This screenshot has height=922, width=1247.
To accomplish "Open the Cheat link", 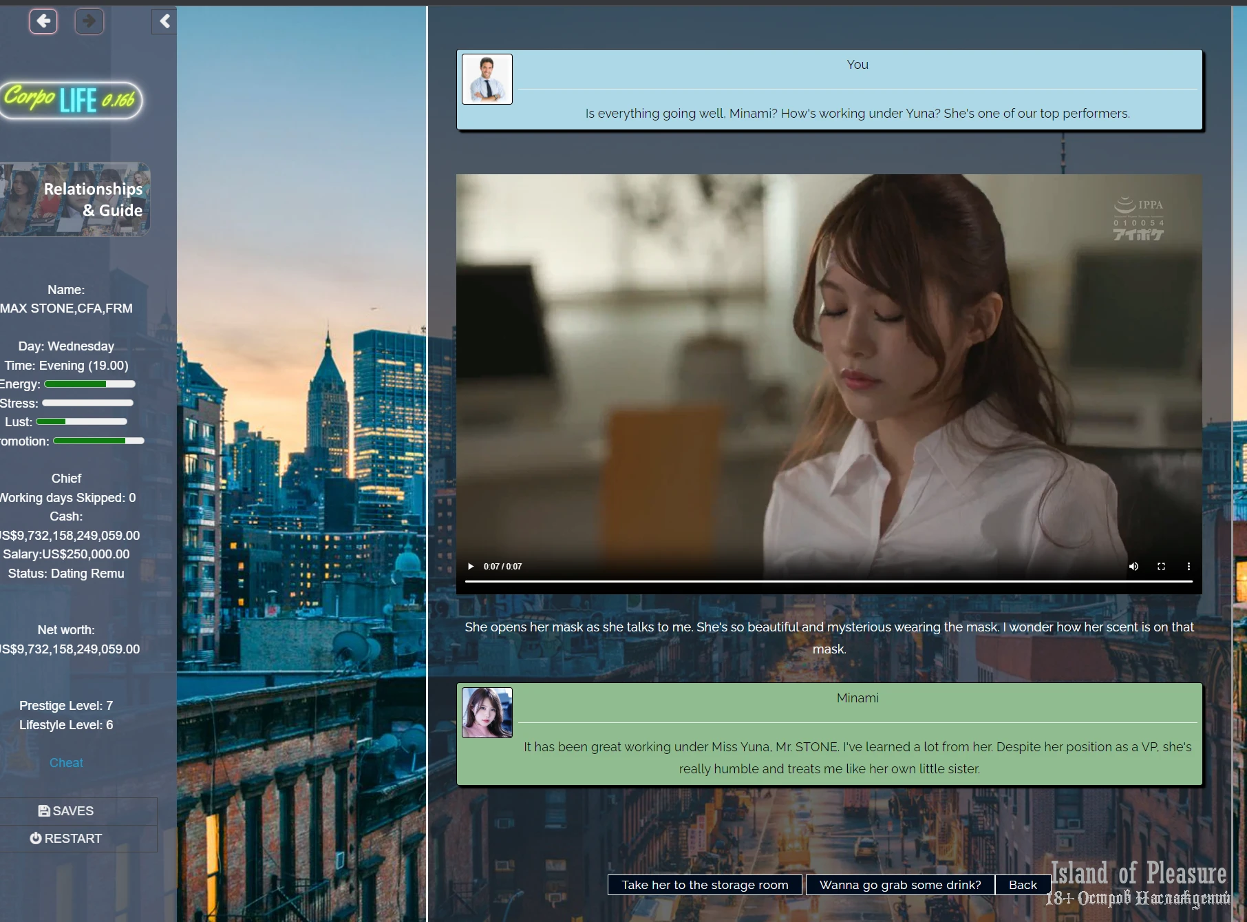I will pyautogui.click(x=66, y=763).
